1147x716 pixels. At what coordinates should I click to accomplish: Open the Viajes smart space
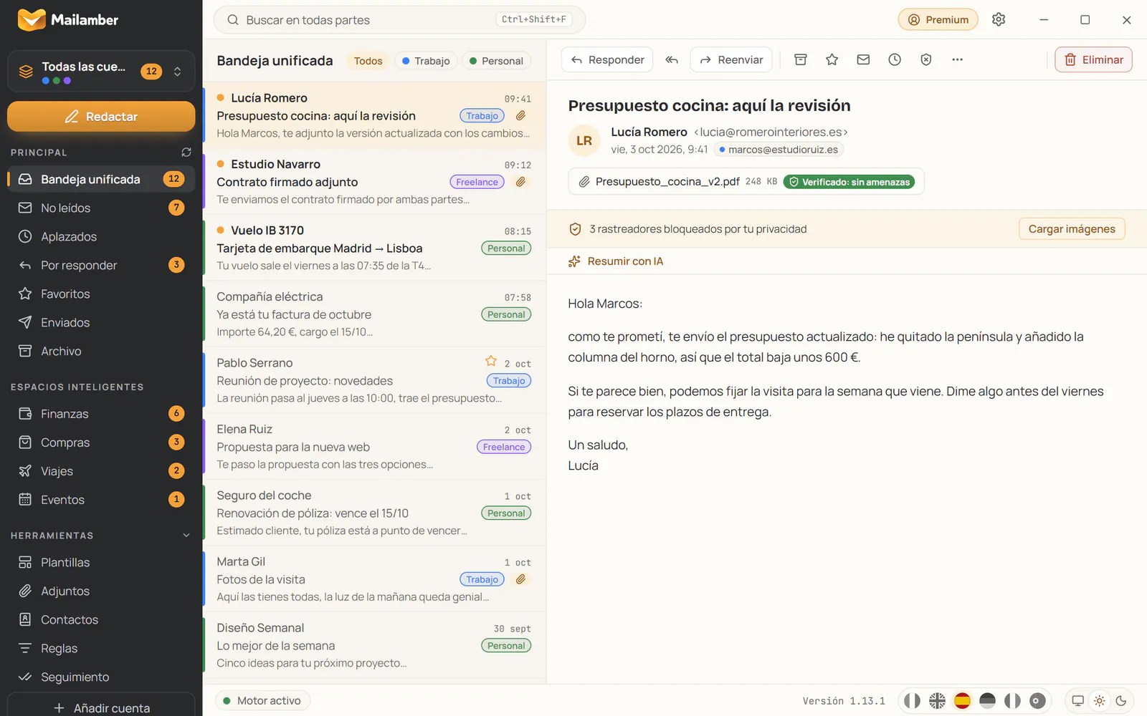pyautogui.click(x=101, y=471)
